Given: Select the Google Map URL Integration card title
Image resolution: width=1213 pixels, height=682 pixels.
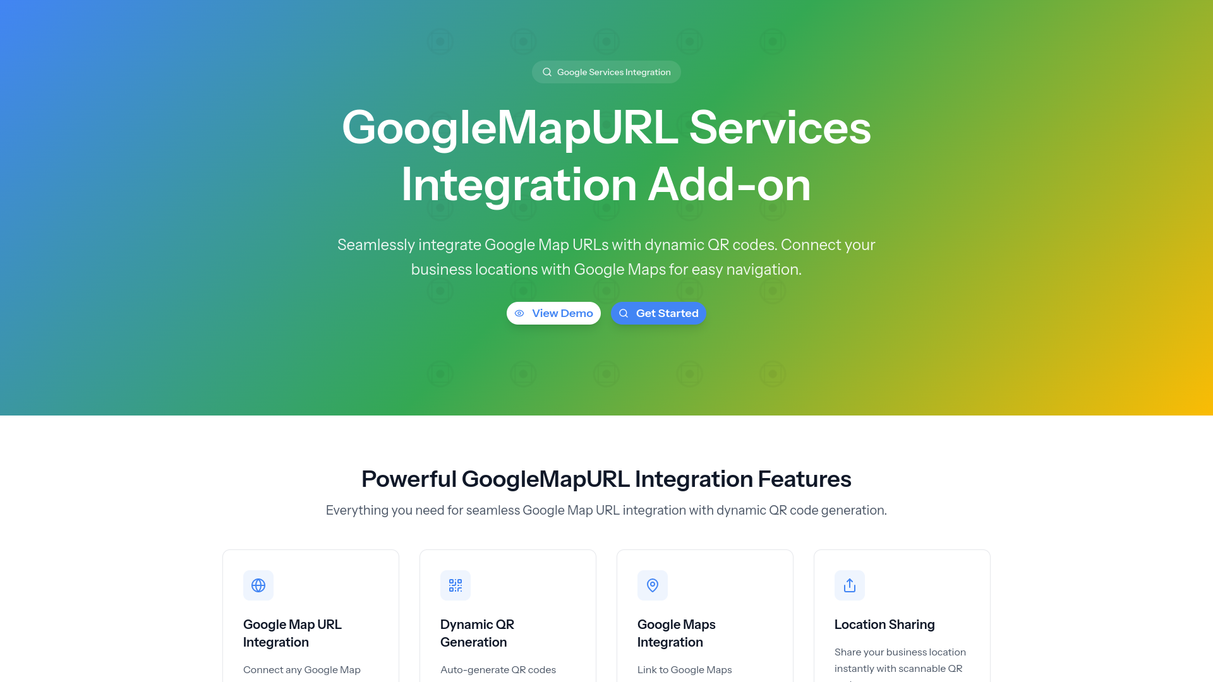Looking at the screenshot, I should [x=292, y=633].
